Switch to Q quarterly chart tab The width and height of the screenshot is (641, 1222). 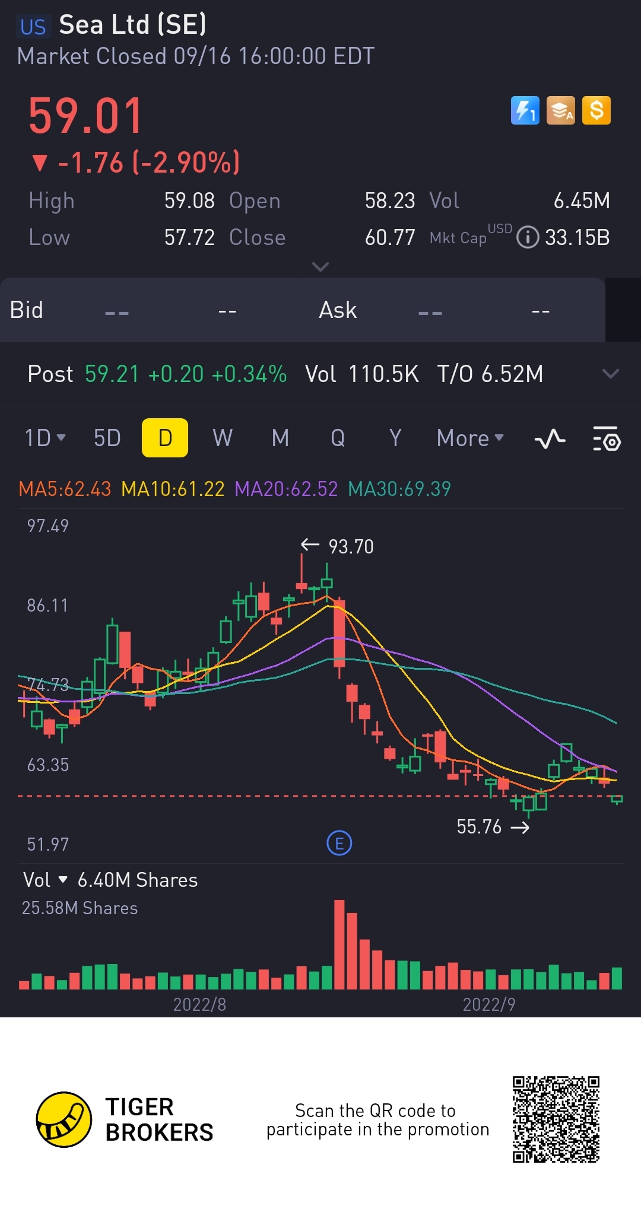pyautogui.click(x=338, y=438)
